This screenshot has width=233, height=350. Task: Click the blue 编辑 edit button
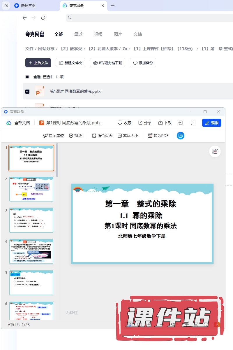[211, 123]
